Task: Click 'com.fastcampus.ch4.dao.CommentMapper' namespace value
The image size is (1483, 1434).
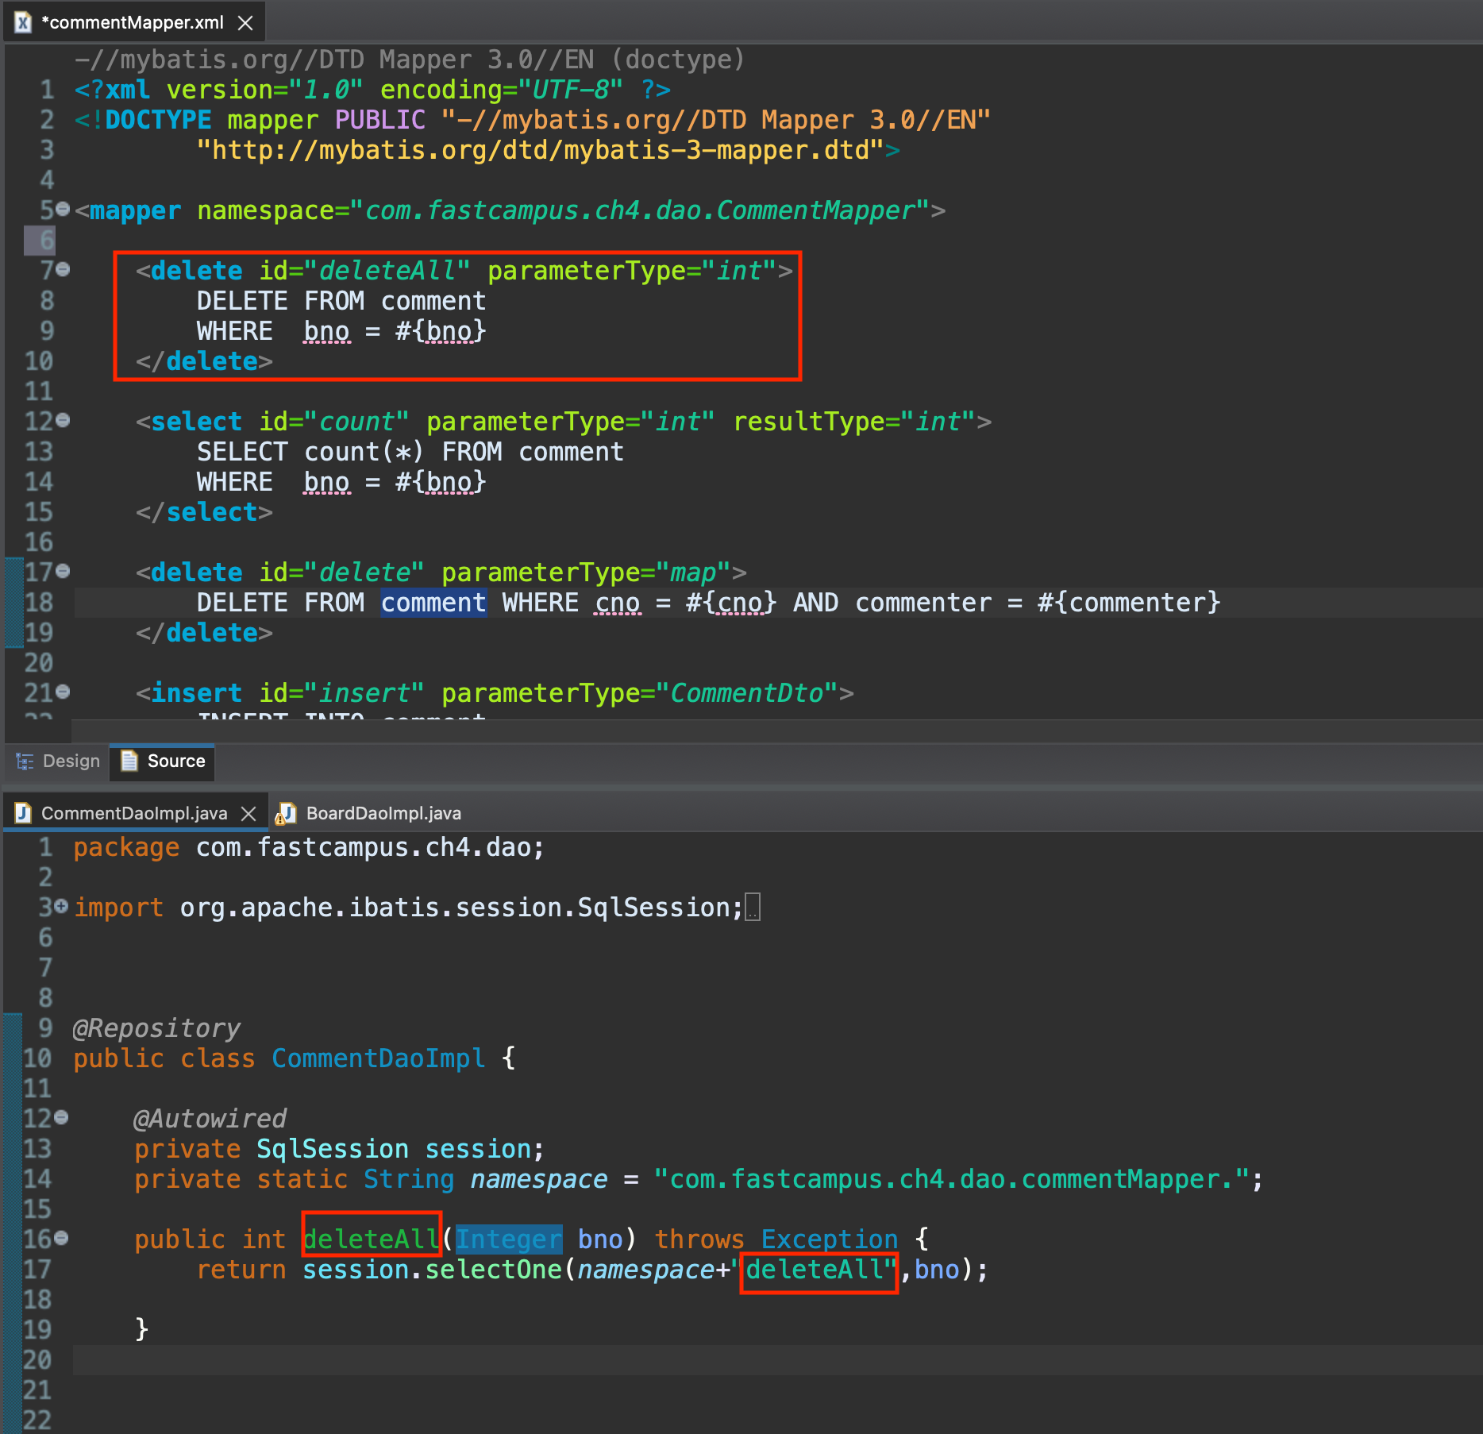Action: [640, 210]
